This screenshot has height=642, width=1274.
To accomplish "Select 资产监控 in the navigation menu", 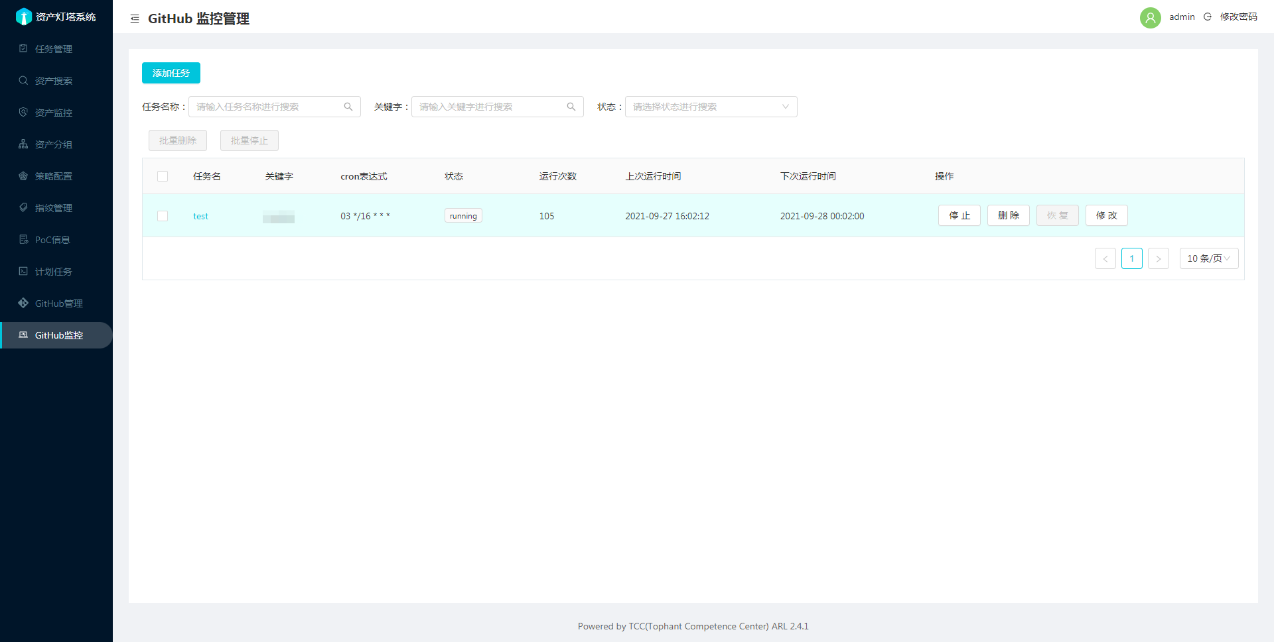I will pyautogui.click(x=53, y=112).
